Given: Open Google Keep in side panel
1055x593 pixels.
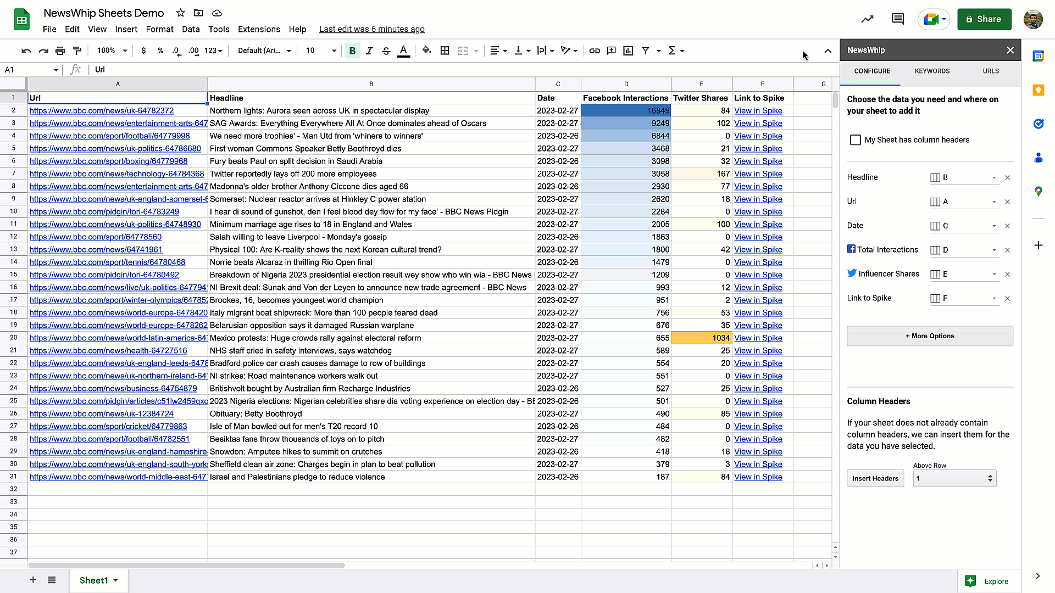Looking at the screenshot, I should pos(1038,90).
